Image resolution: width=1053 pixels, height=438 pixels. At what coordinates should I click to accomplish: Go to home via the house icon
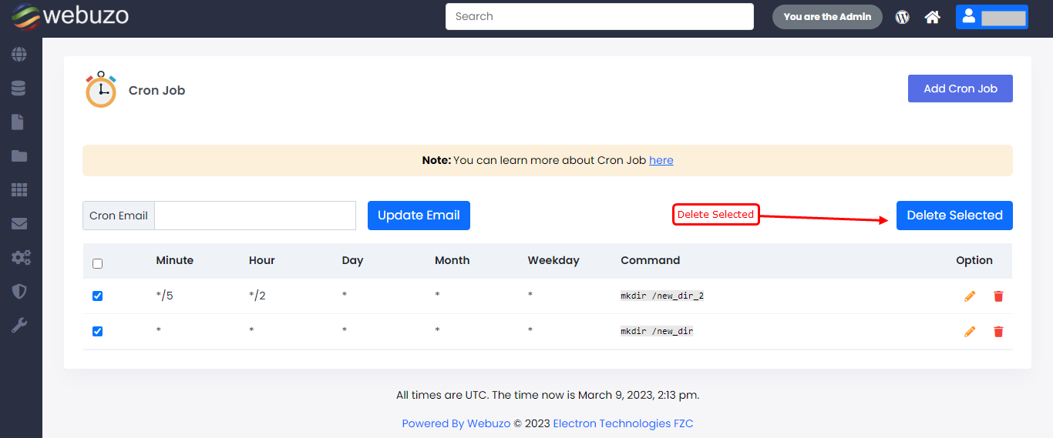933,17
